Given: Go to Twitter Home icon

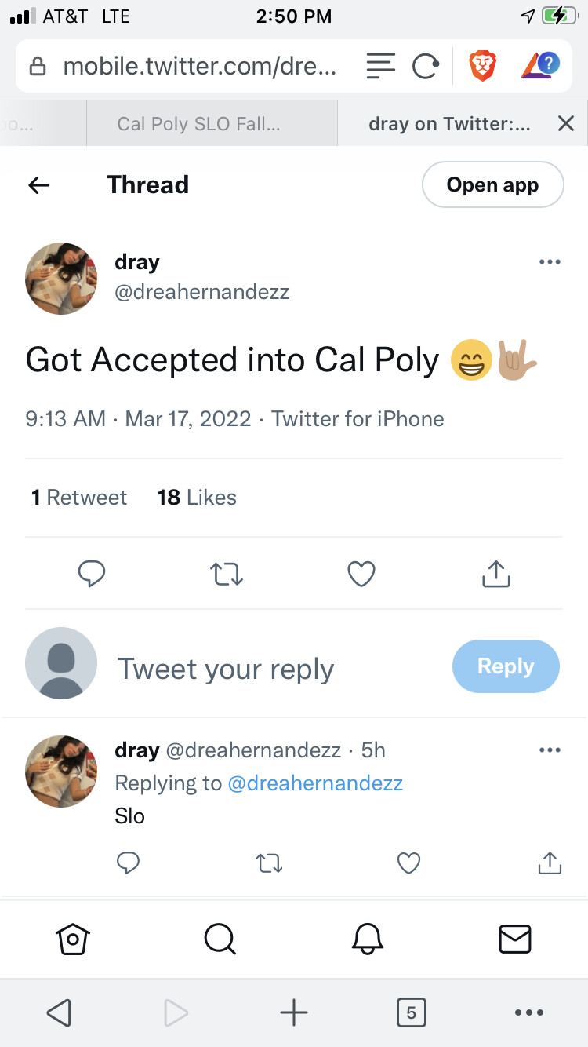Looking at the screenshot, I should click(73, 938).
